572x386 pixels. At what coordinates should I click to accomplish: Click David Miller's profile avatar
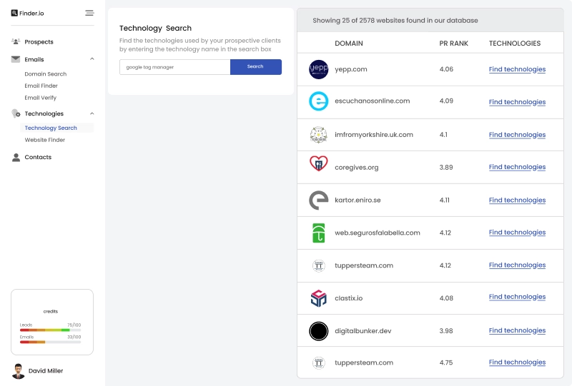19,371
